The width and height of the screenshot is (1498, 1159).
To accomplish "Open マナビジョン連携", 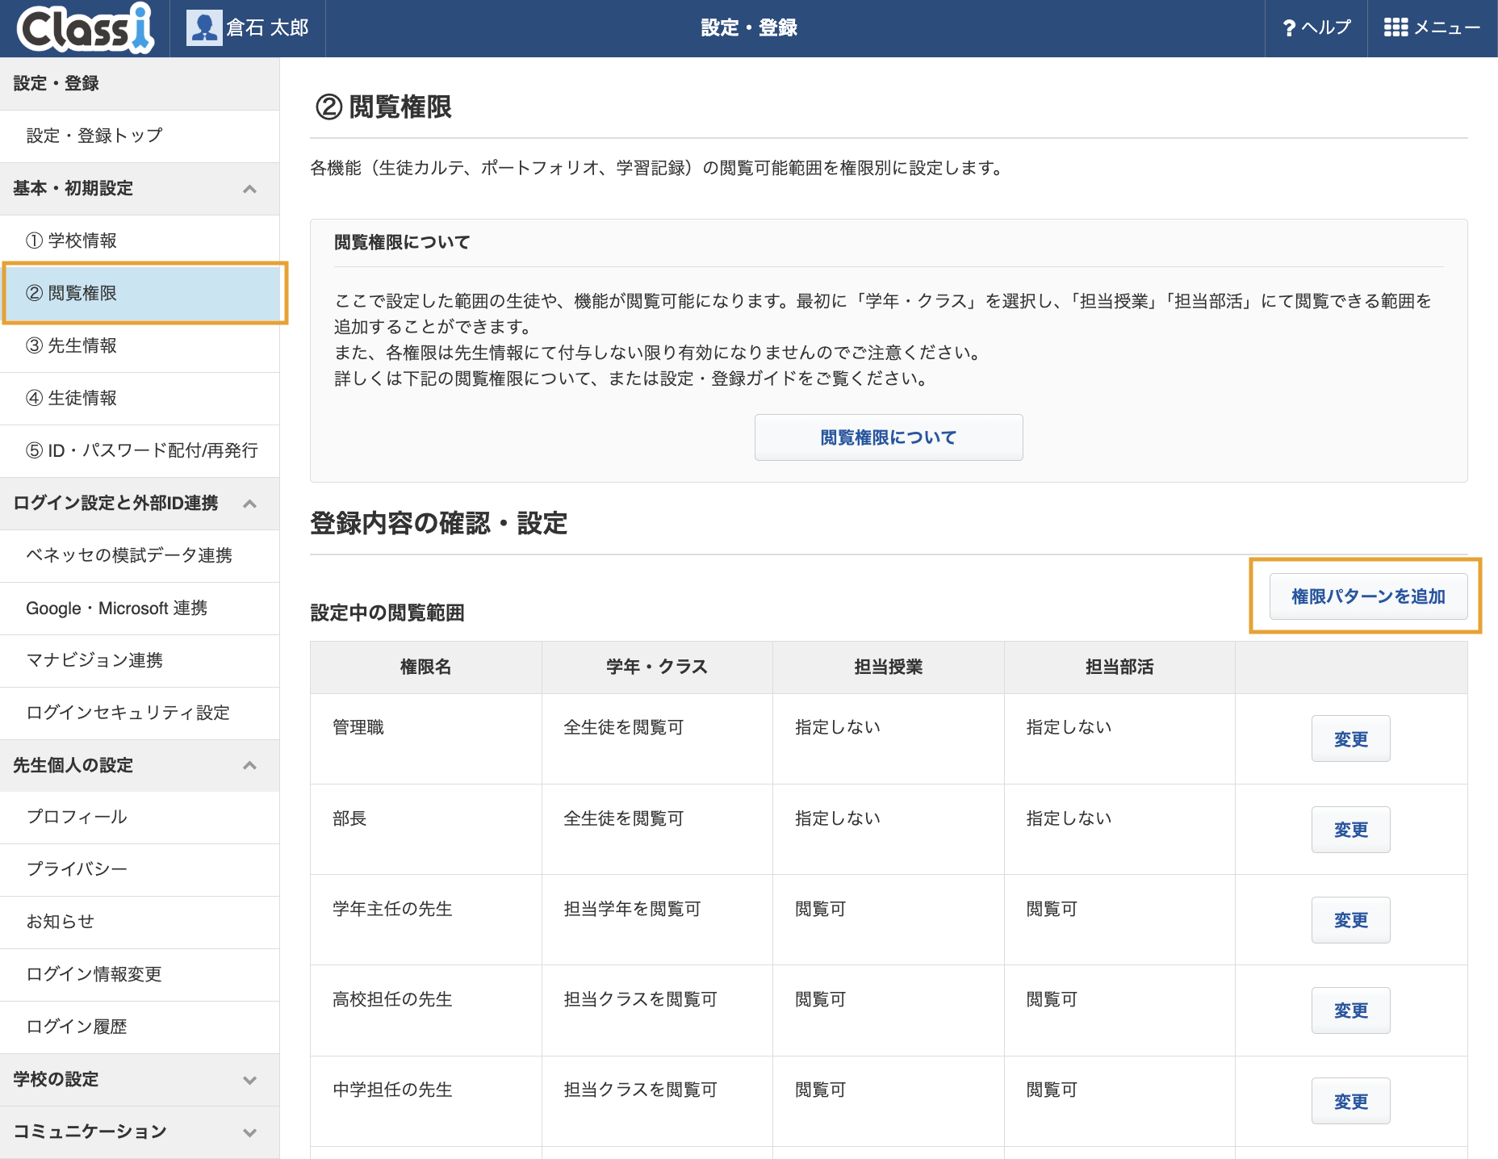I will click(x=140, y=661).
